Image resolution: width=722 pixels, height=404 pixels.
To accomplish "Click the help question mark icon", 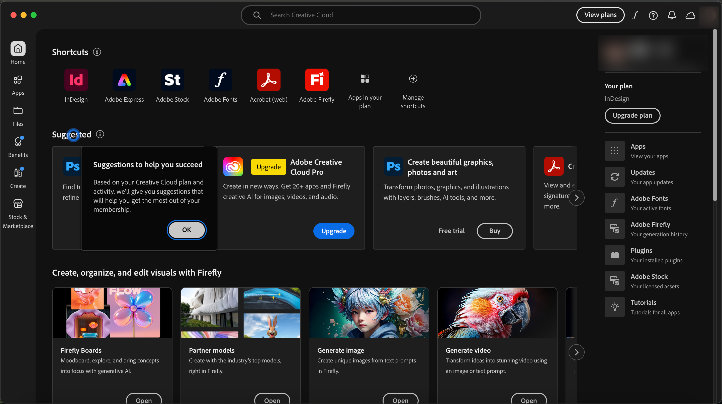I will [x=653, y=15].
